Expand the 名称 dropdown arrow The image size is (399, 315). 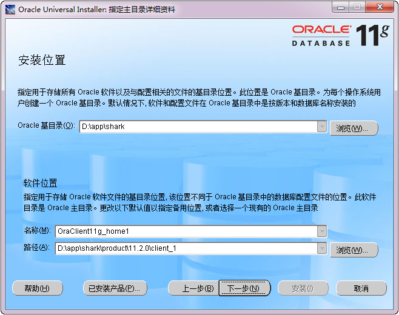[322, 231]
